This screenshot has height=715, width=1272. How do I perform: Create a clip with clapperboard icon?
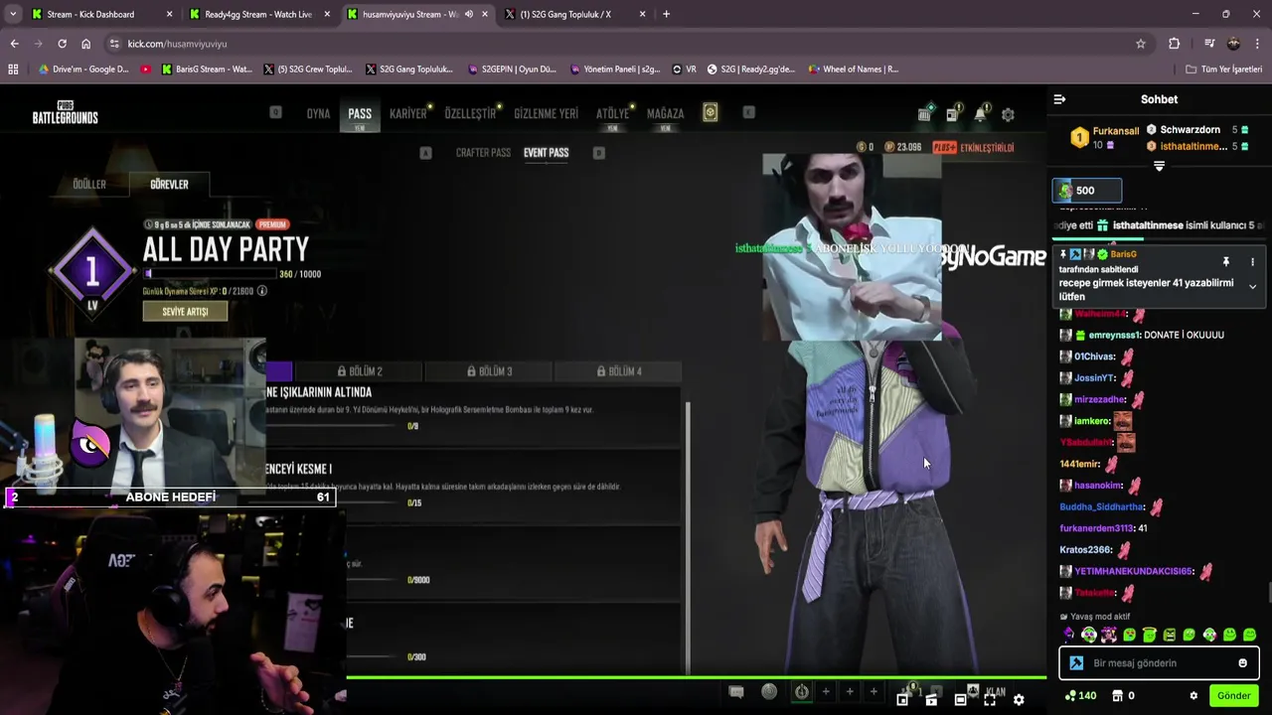tap(931, 700)
